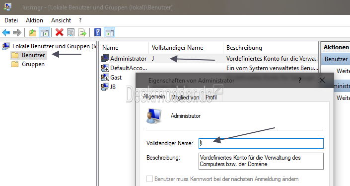Click the Export list toolbar icon
Viewport: 350px width, 186px height.
coord(82,33)
